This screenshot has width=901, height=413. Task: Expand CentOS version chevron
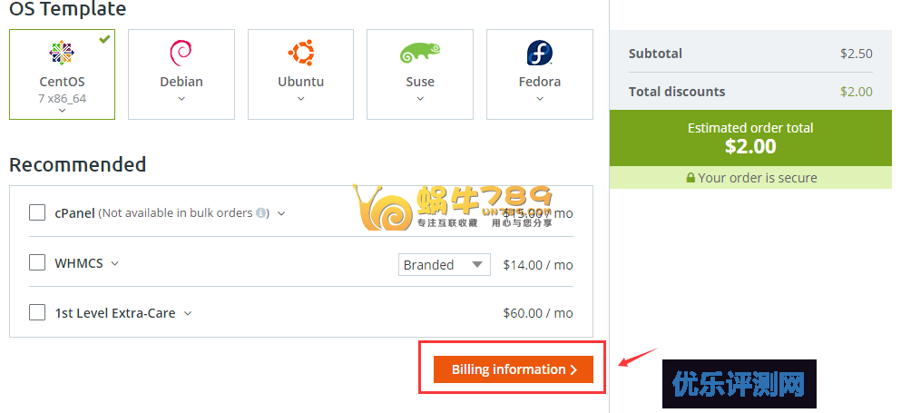[62, 110]
